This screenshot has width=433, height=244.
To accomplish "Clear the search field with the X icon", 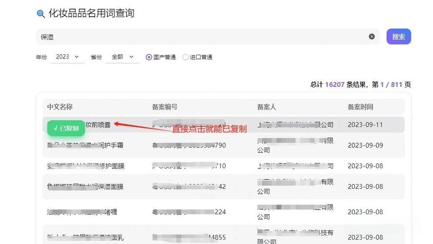I will [x=371, y=37].
